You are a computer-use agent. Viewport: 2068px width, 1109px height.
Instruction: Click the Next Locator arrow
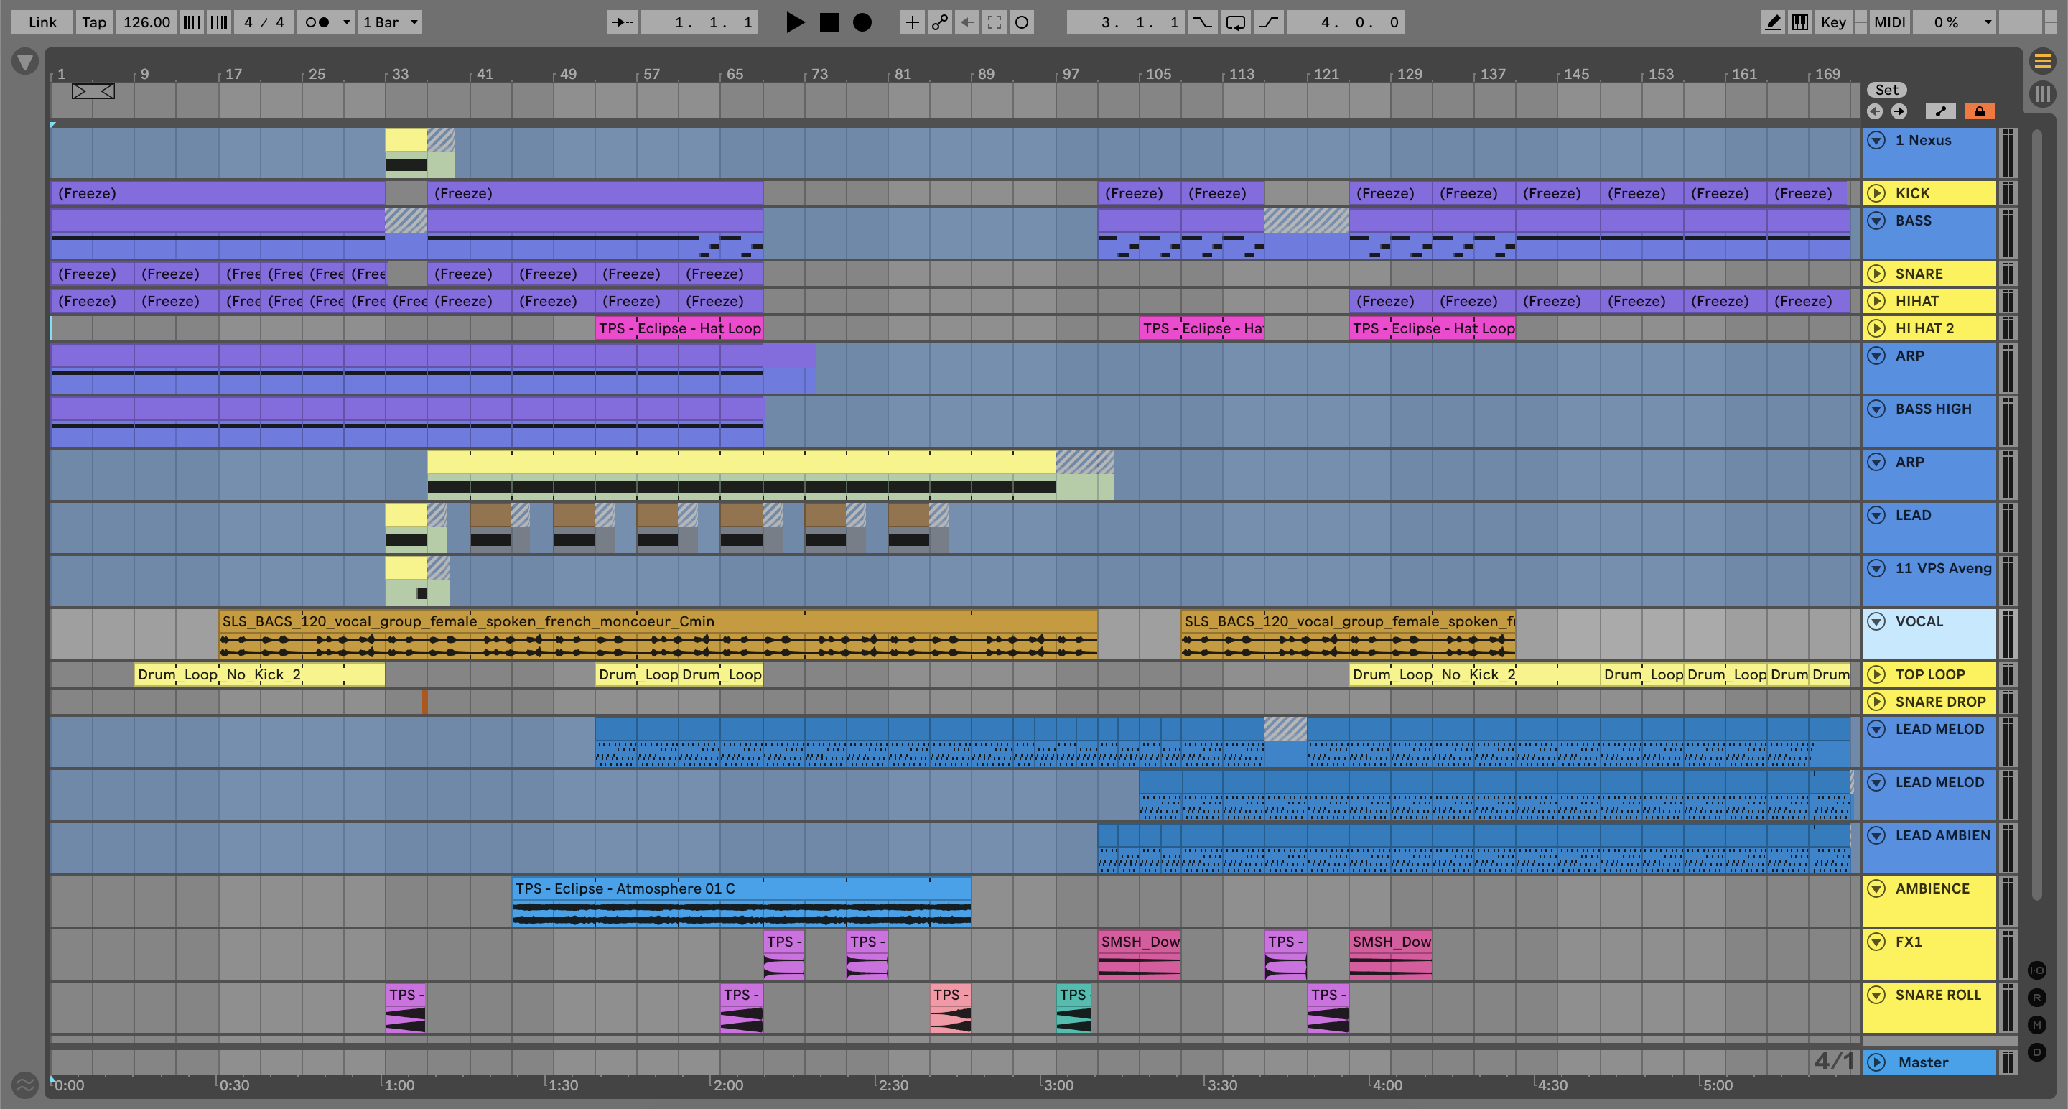(x=1899, y=111)
